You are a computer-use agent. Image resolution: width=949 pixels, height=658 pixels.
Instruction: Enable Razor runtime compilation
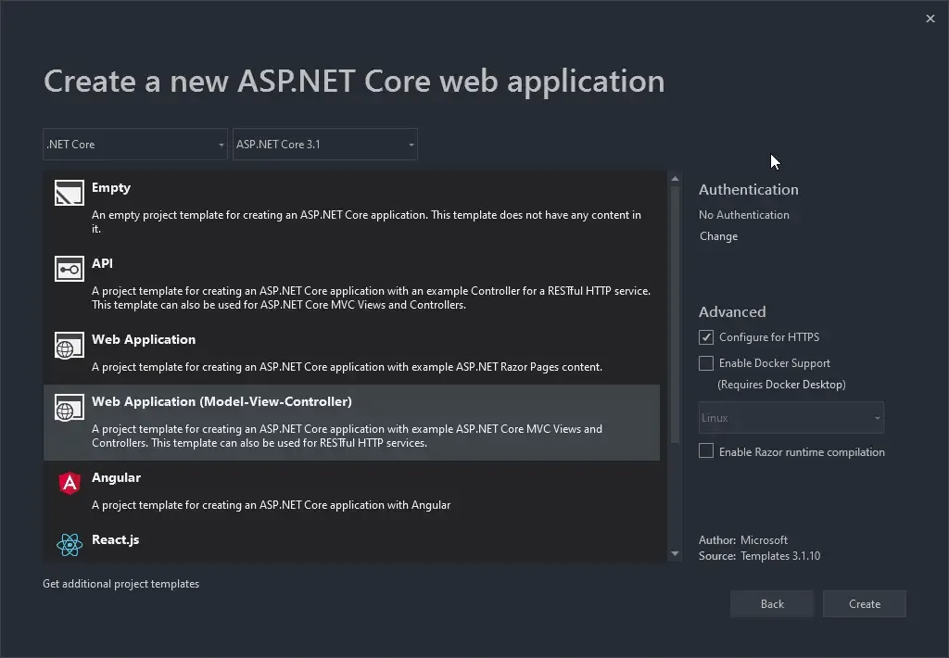[705, 450]
